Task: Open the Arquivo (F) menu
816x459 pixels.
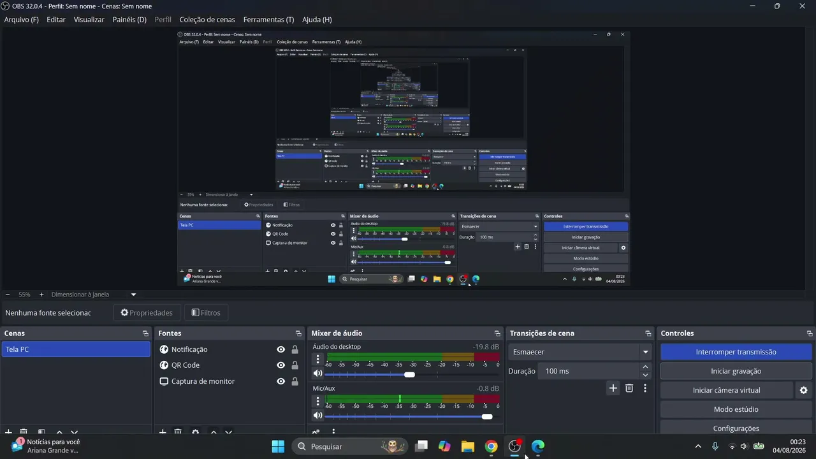Action: point(22,20)
